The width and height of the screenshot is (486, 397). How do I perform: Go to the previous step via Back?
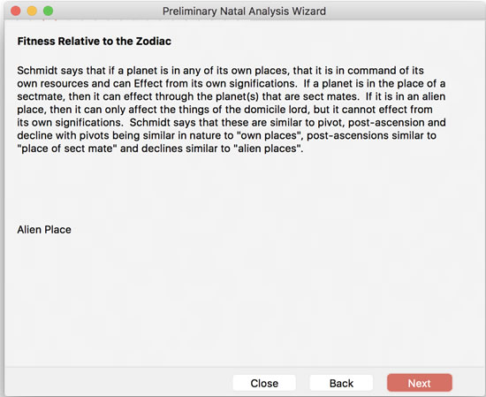click(x=341, y=383)
